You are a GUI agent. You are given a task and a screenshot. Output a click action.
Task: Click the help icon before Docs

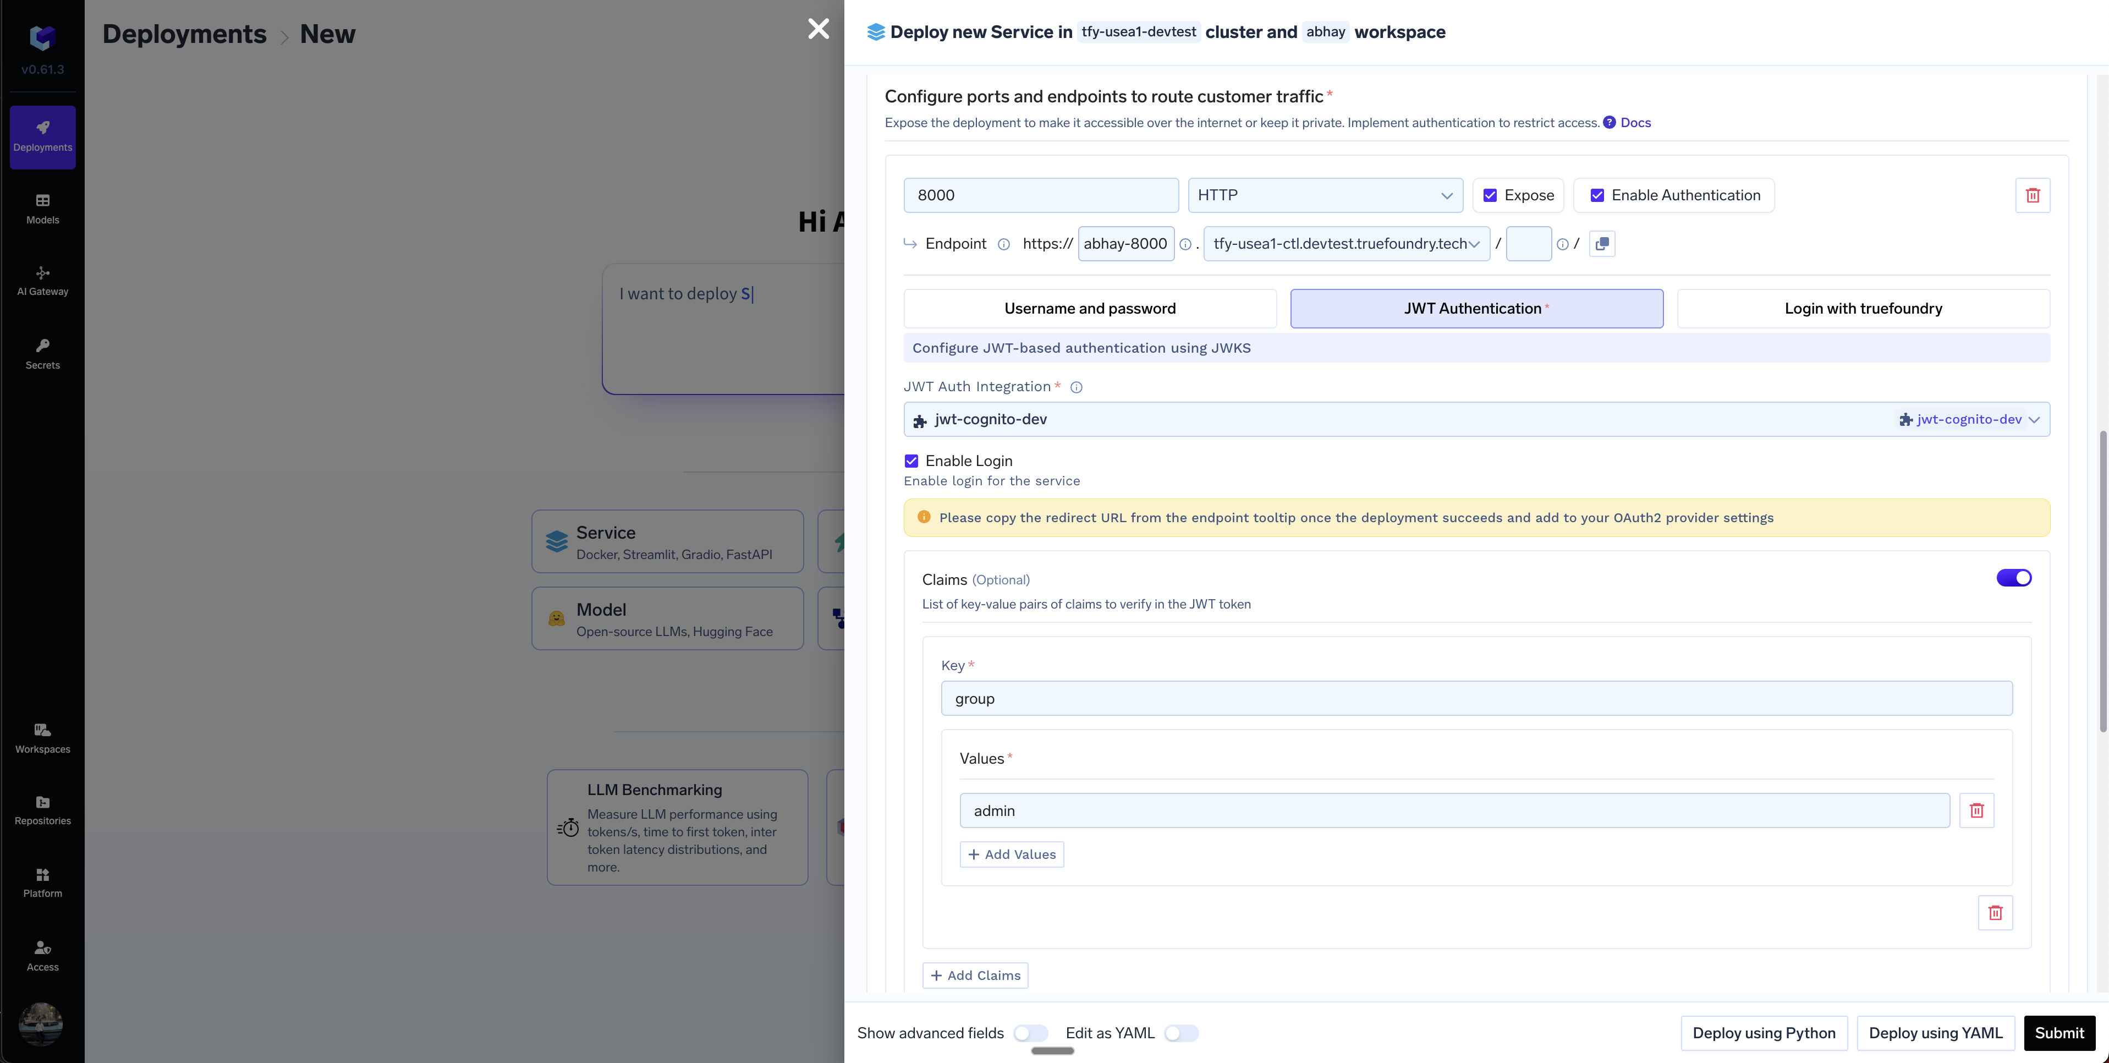(1609, 122)
